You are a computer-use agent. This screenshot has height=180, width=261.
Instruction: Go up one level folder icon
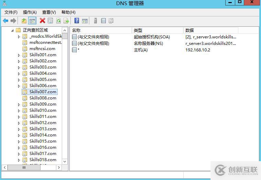point(24,21)
